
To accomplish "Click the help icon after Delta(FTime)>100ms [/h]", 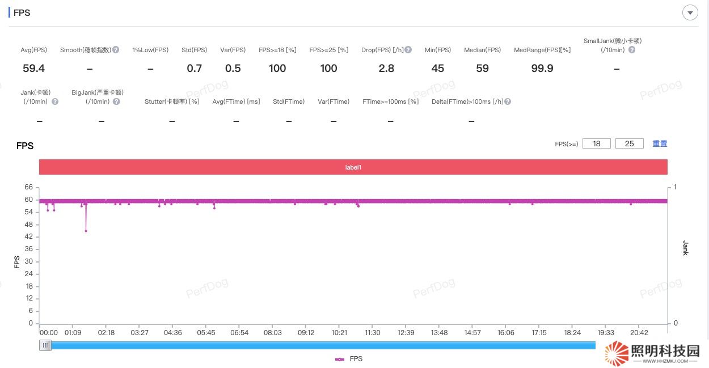I will pyautogui.click(x=508, y=101).
